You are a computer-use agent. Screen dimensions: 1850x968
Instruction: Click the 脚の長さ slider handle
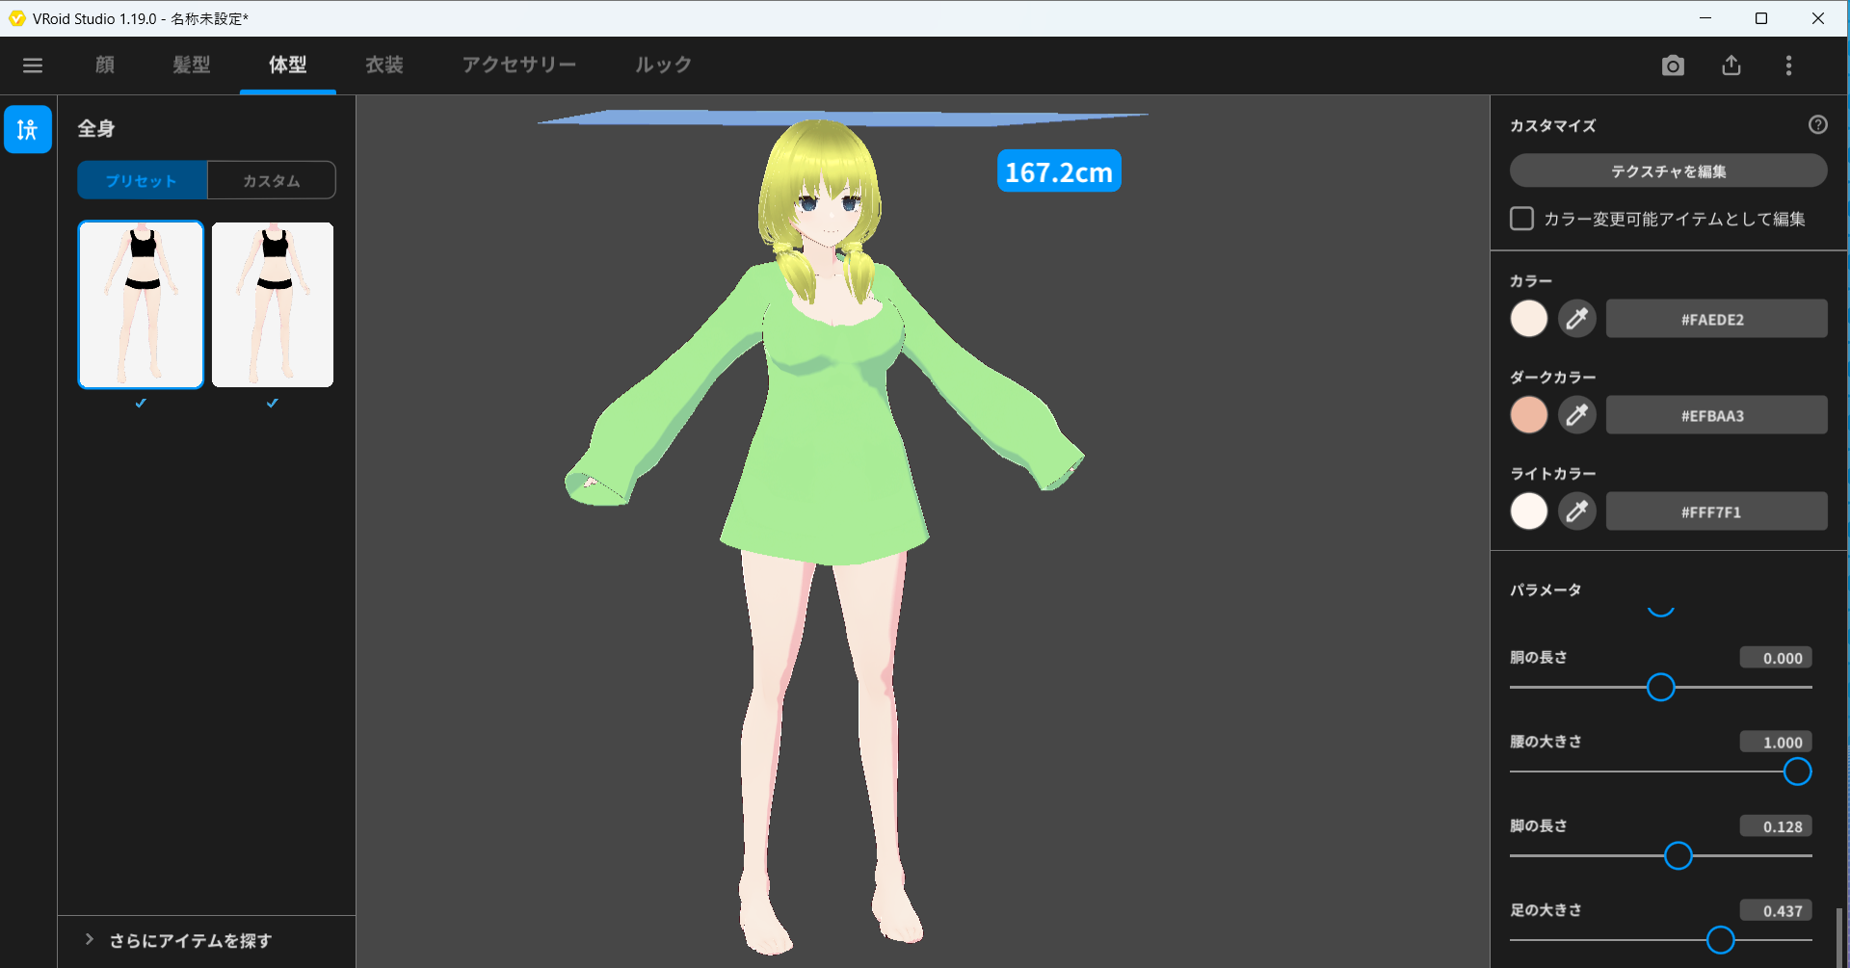(1678, 855)
